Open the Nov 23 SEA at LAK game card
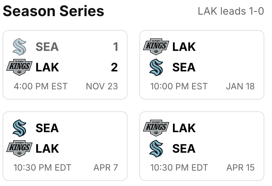 coord(65,65)
